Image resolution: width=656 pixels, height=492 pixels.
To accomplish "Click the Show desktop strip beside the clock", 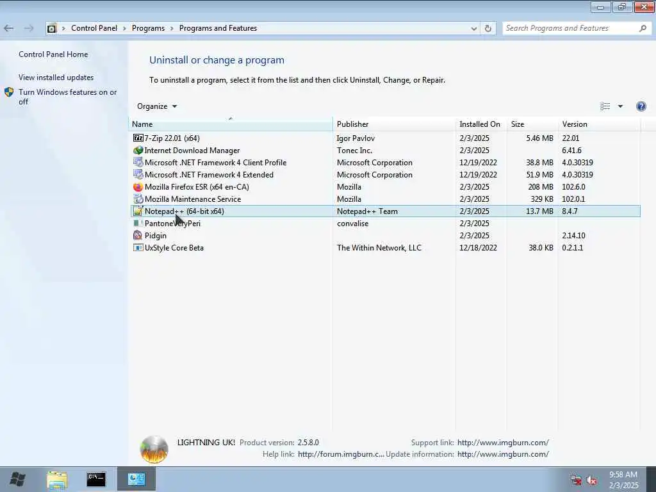I will tap(652, 479).
